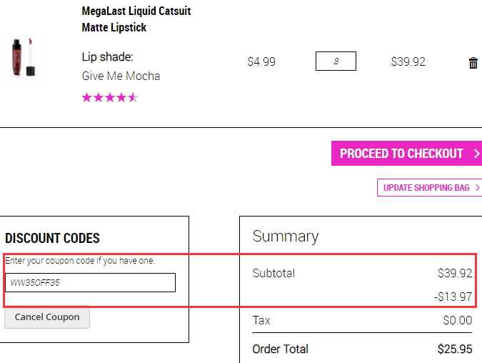
Task: Open the lipstick product thumbnail image
Action: 24,57
